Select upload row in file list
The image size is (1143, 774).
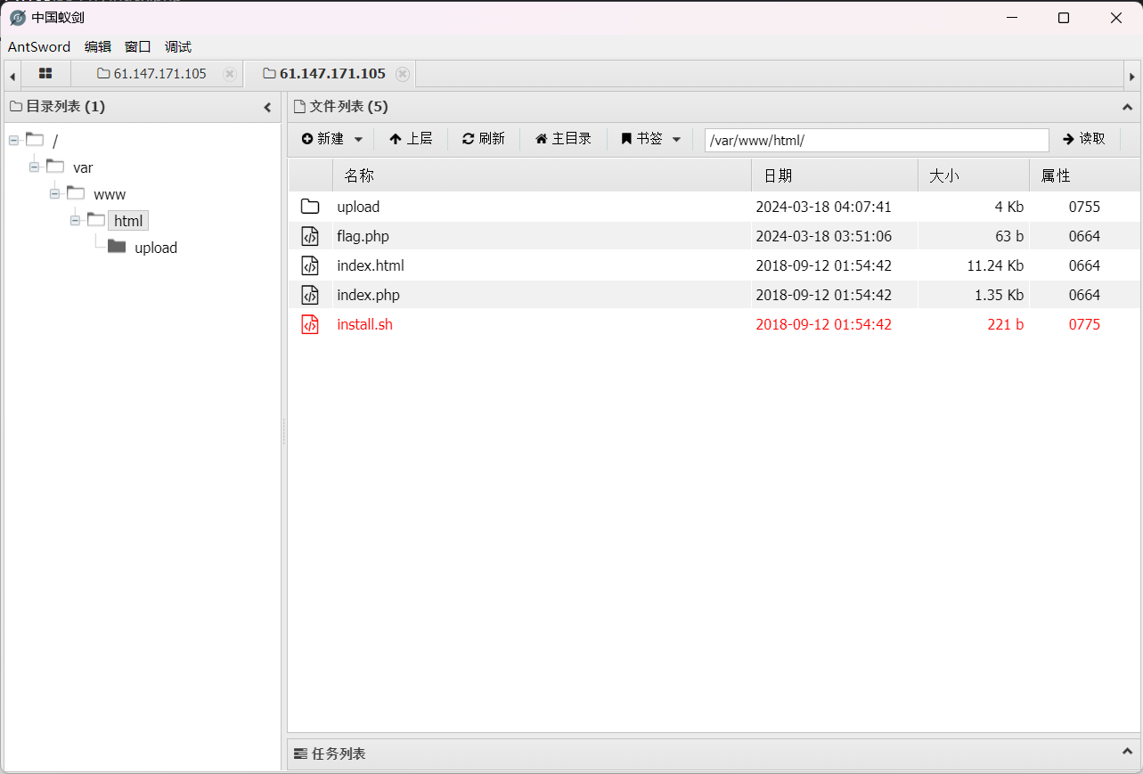(714, 207)
